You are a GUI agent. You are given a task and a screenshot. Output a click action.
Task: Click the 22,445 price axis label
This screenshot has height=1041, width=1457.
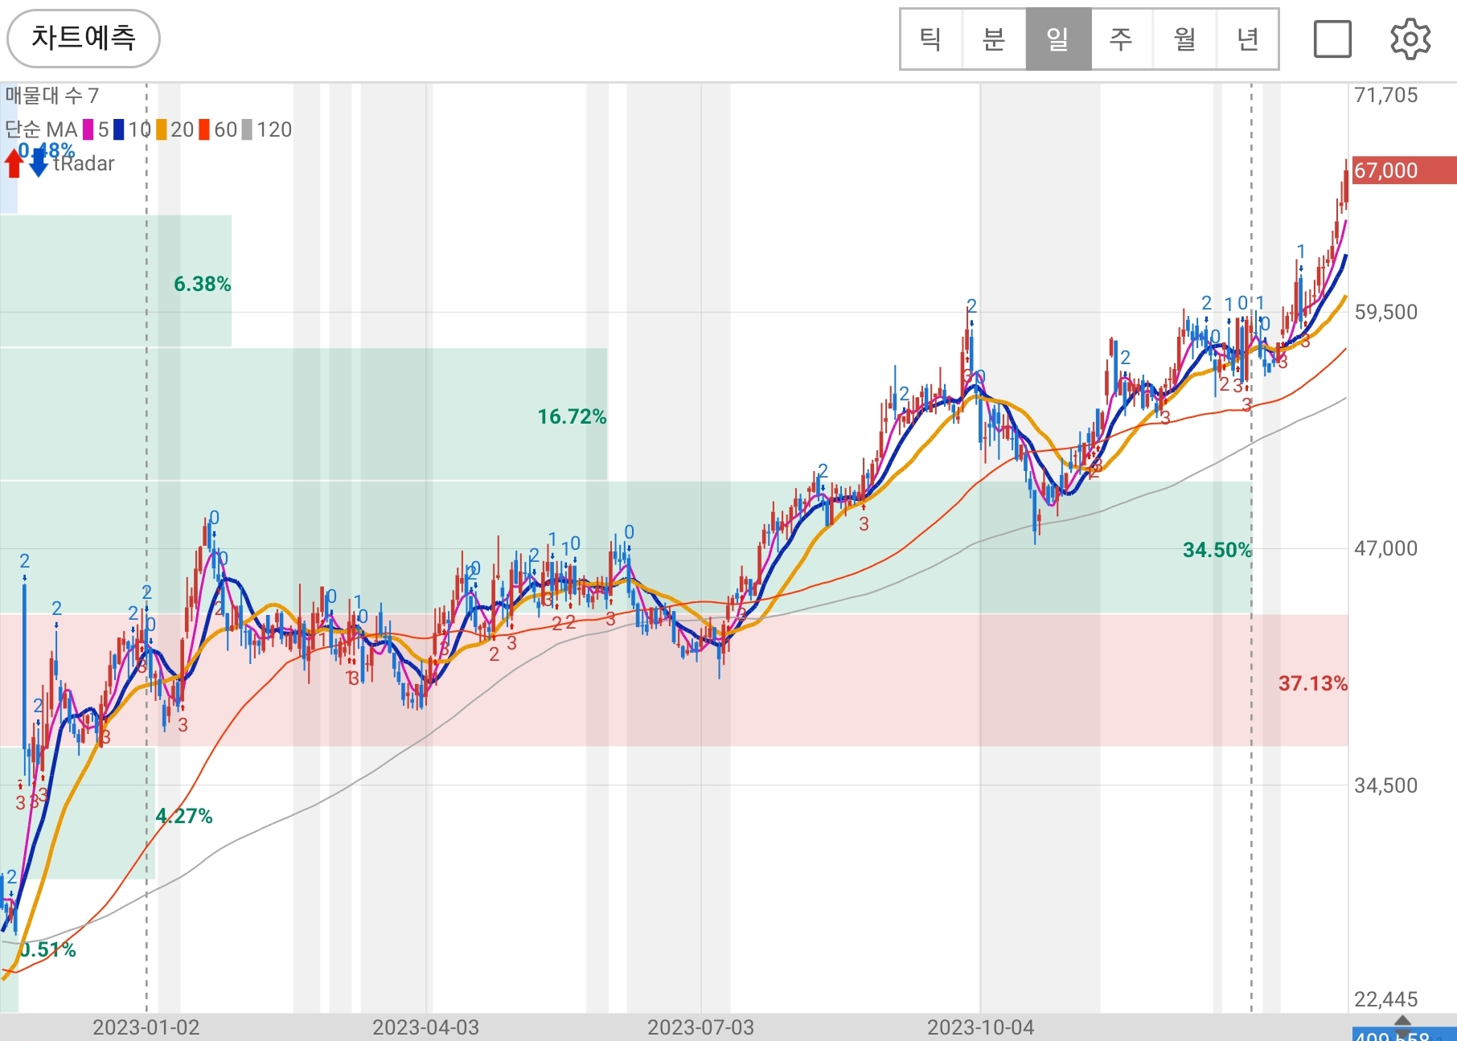(1386, 999)
